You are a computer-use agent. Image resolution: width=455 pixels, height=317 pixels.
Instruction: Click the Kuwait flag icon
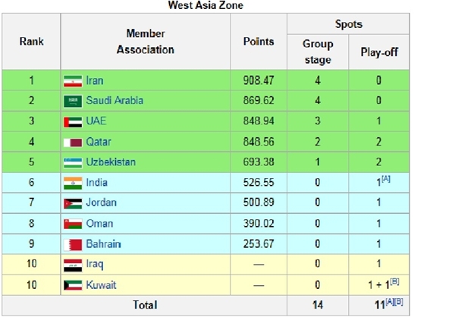point(73,285)
